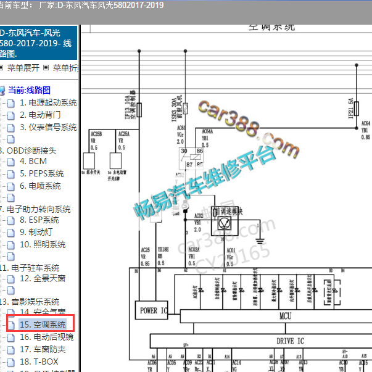Image resolution: width=372 pixels, height=372 pixels.
Task: Click relay terminal 30 in diagram
Action: [184, 151]
